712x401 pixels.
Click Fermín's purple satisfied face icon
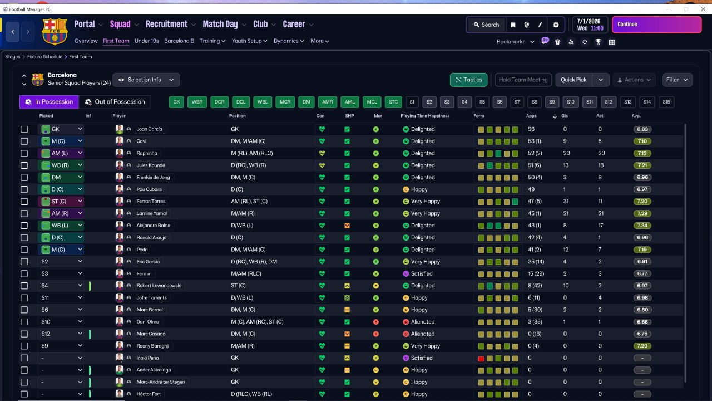pyautogui.click(x=406, y=274)
